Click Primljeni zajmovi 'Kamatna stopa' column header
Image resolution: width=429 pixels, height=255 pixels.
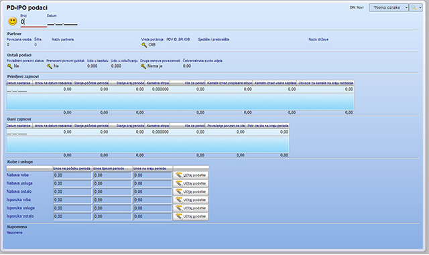tap(157, 83)
